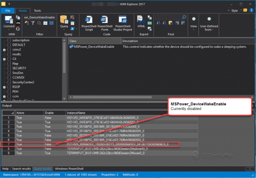The width and height of the screenshot is (256, 178).
Task: Open the Query dropdown arrow under database
Action: tap(64, 30)
